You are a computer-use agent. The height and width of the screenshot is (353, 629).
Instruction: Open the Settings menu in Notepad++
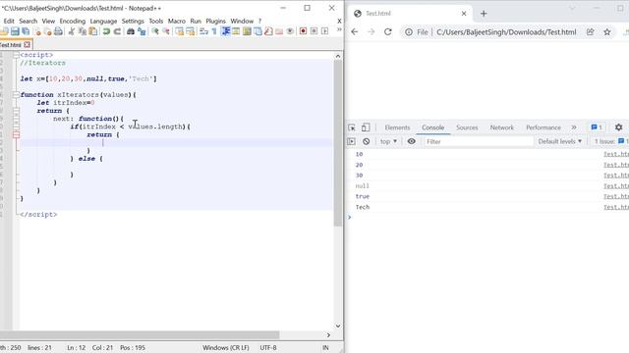(x=133, y=21)
